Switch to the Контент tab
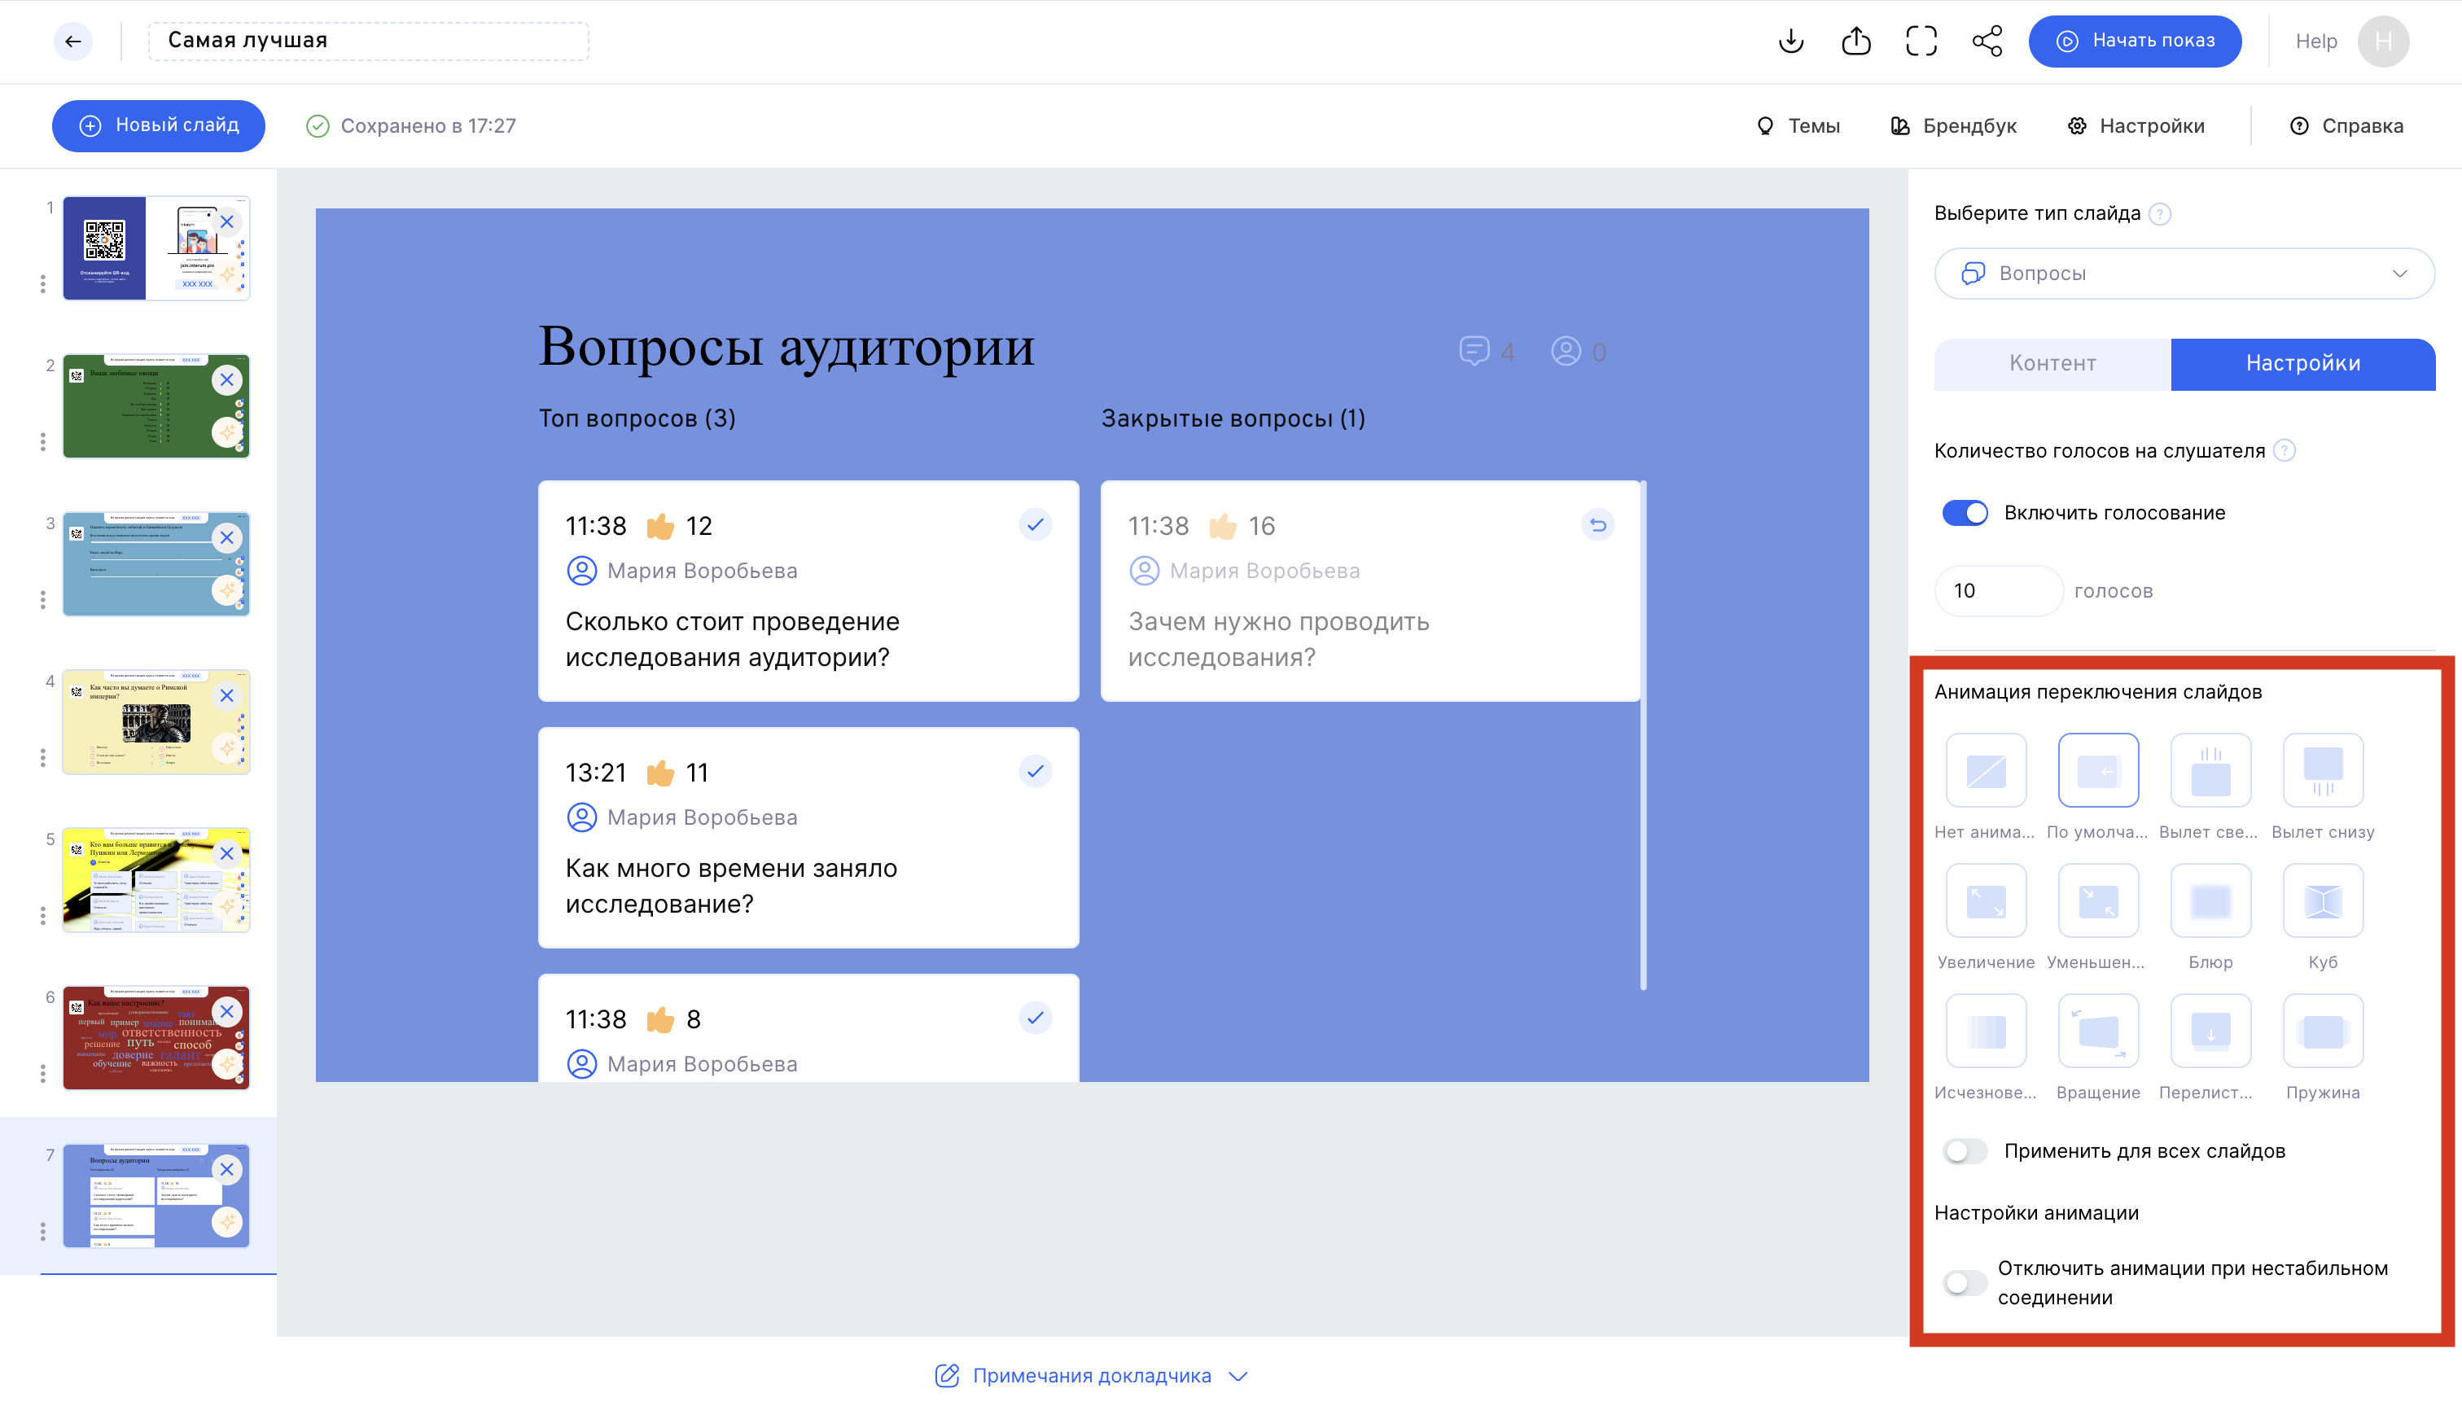 [2052, 363]
